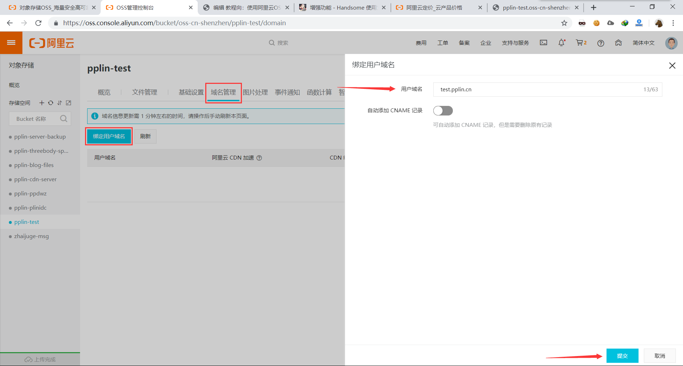Open the user avatar profile menu
This screenshot has width=683, height=366.
point(671,43)
